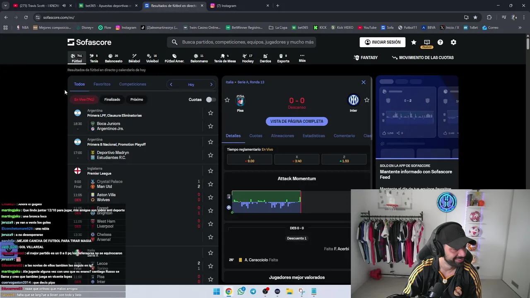Open the help question mark icon
530x298 pixels.
pos(440,42)
